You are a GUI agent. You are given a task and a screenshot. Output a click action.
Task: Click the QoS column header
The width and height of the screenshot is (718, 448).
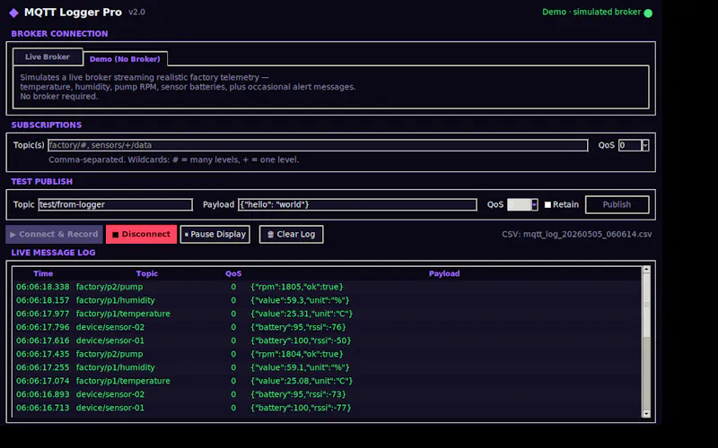(233, 273)
